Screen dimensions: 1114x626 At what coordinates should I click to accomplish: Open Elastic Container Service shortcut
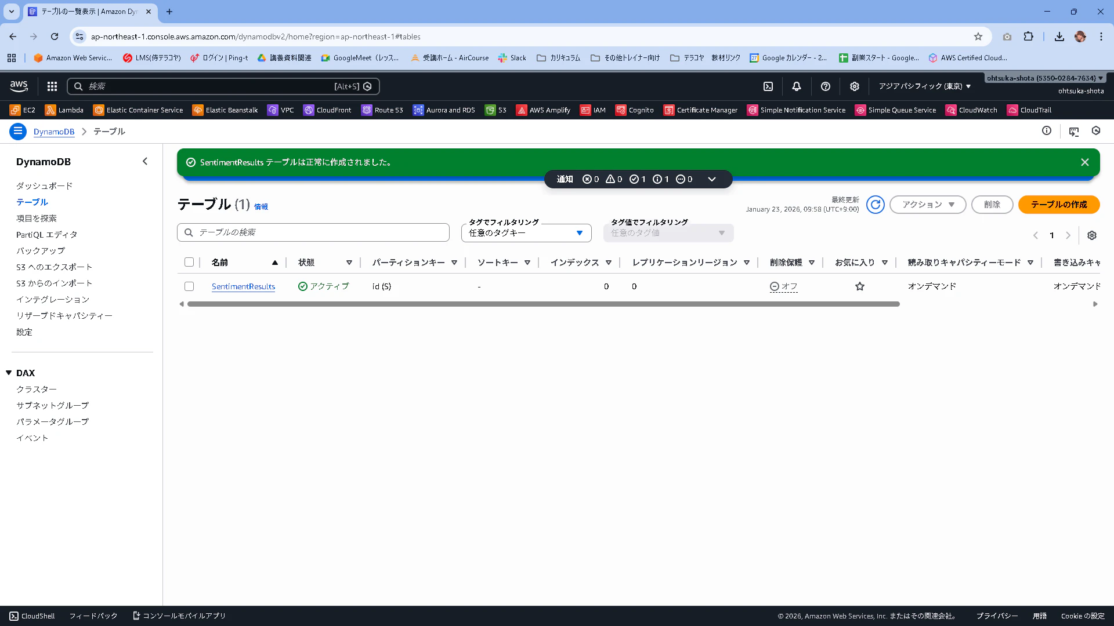point(138,110)
